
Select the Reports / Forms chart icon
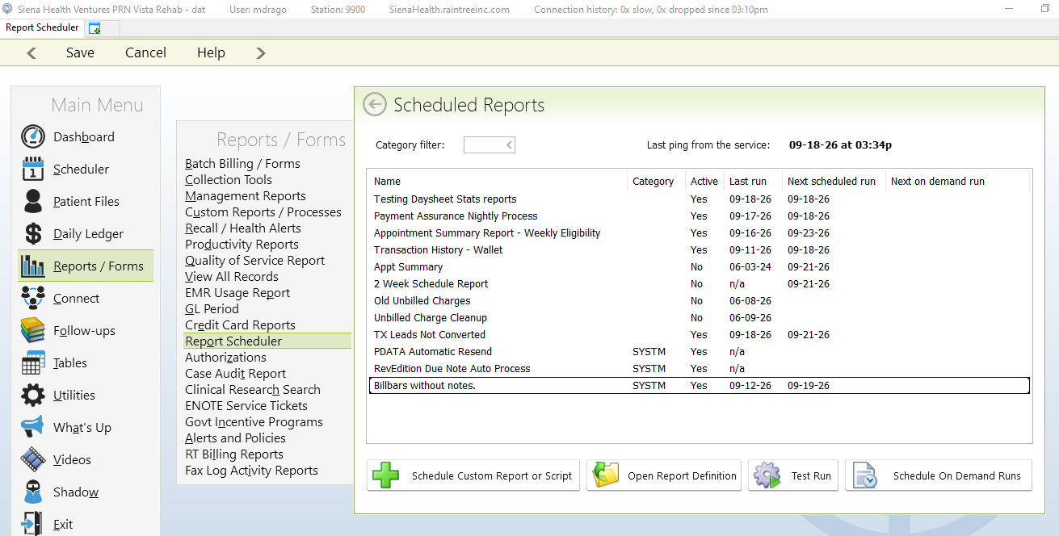point(33,266)
